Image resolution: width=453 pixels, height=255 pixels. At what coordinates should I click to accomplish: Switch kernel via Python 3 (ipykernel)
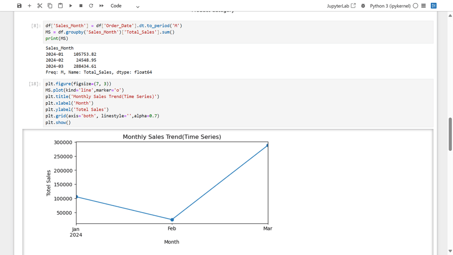390,6
